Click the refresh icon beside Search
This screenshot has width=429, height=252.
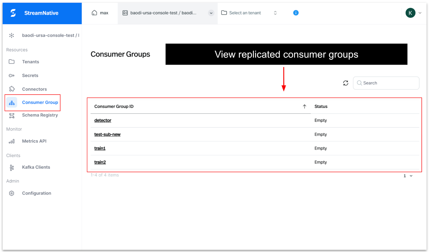[346, 83]
